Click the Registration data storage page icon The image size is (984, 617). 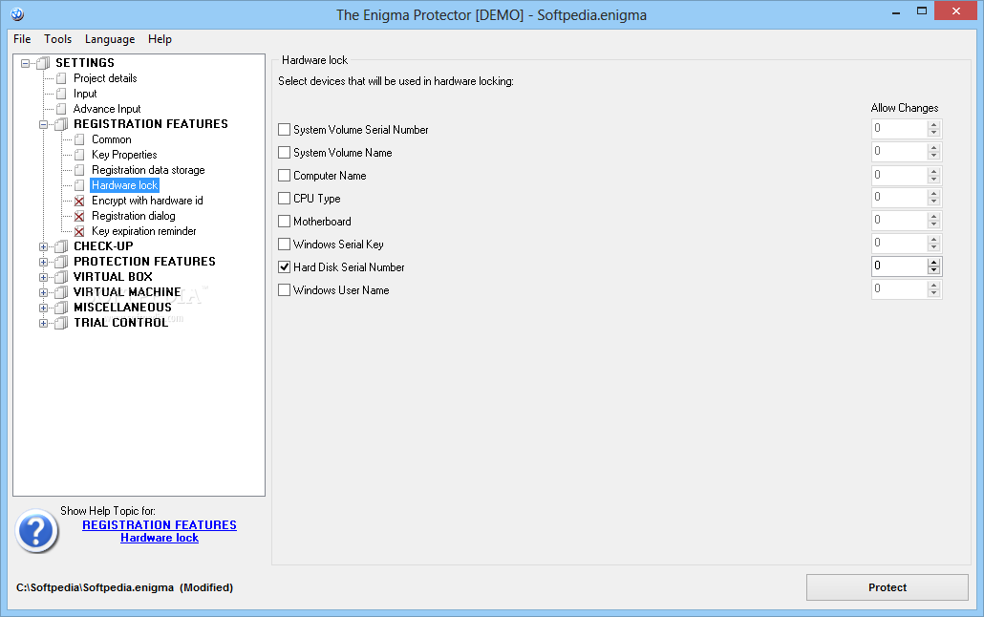[x=79, y=170]
